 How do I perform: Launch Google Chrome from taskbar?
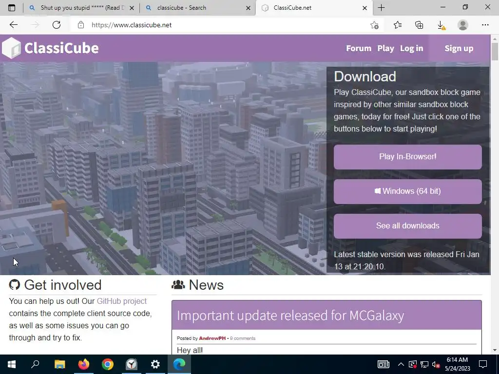[108, 364]
